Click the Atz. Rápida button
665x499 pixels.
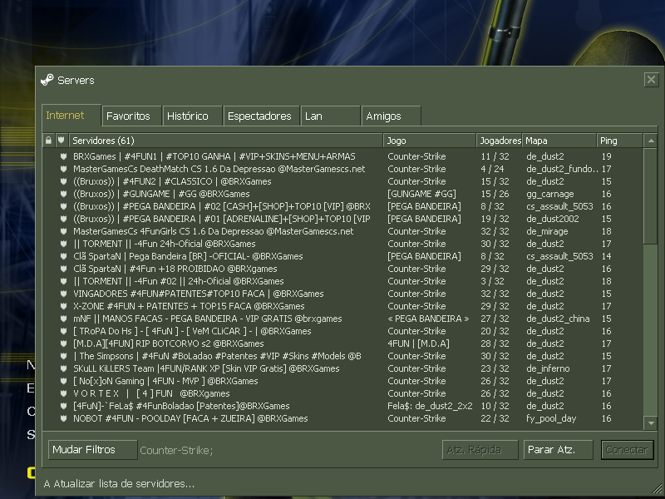click(x=480, y=450)
